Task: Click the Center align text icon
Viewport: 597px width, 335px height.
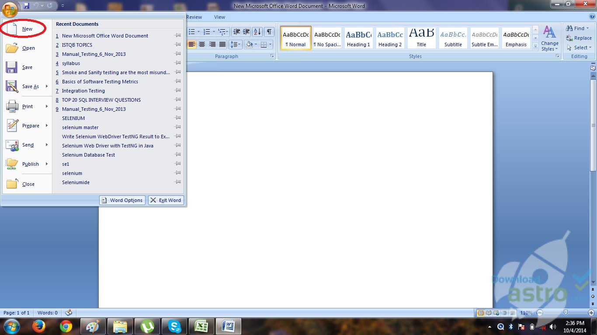Action: pyautogui.click(x=202, y=44)
